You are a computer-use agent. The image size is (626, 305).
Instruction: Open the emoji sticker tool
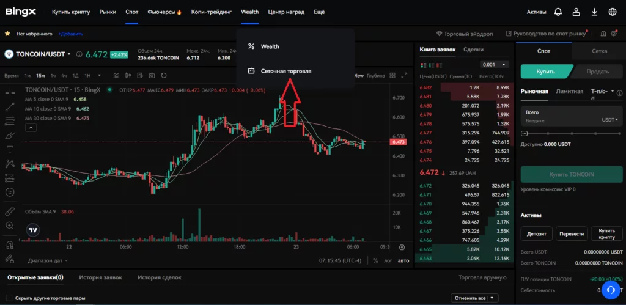click(x=10, y=192)
